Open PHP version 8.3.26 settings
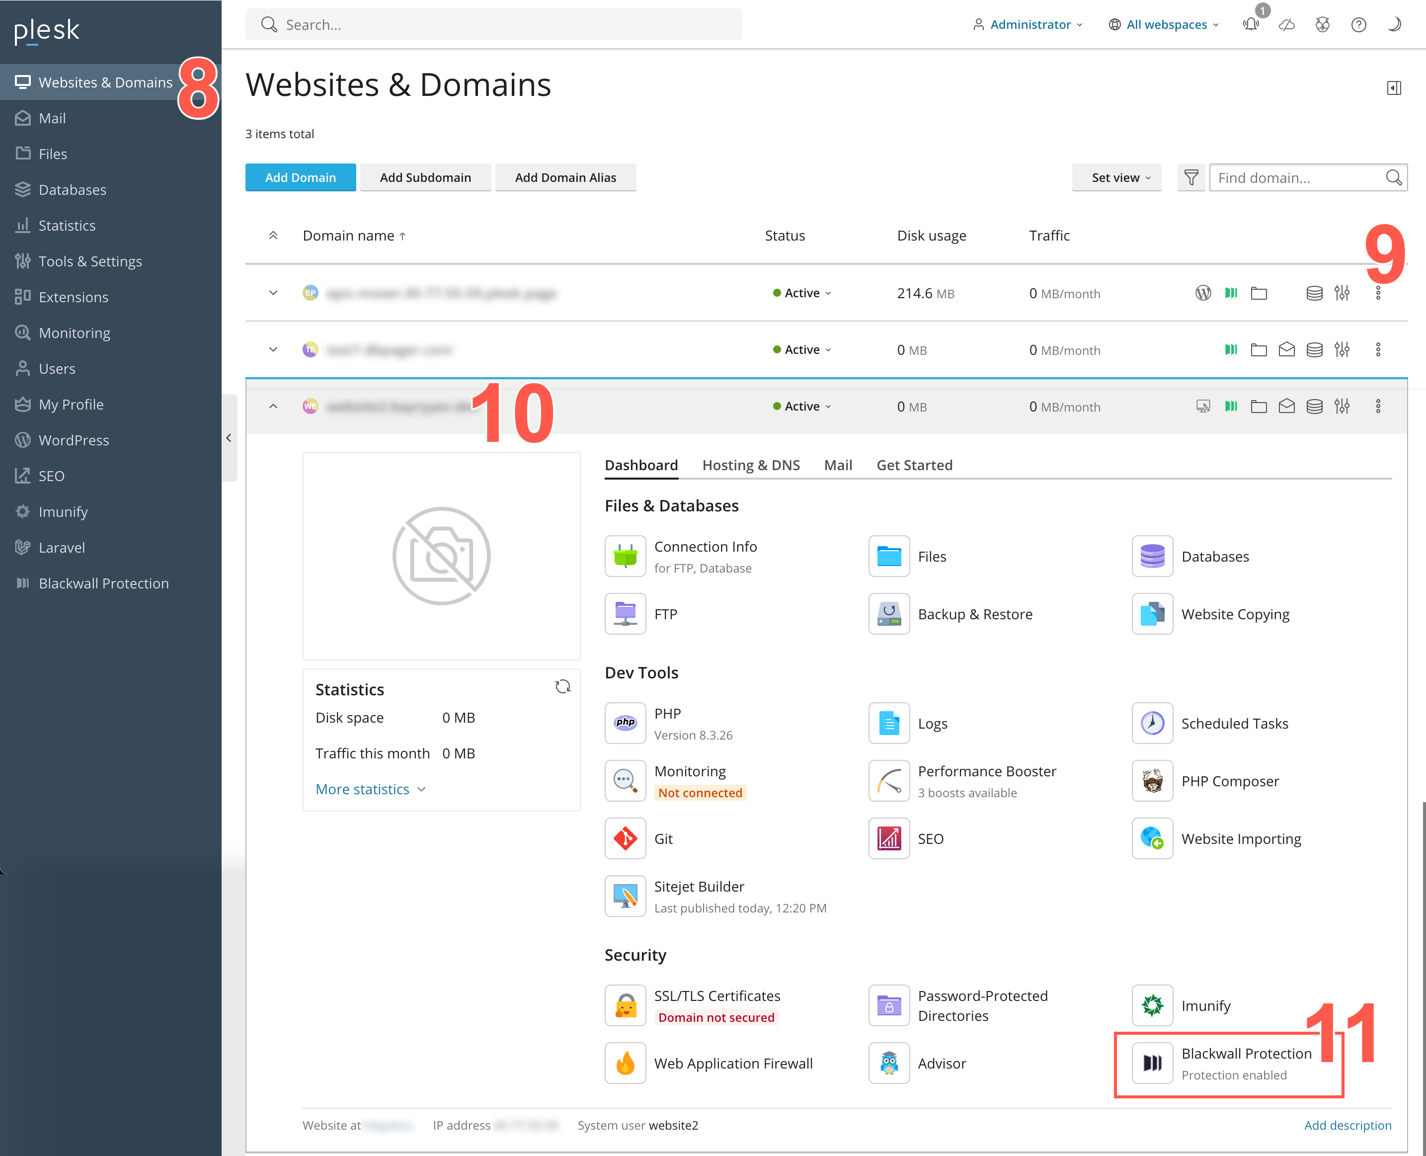The width and height of the screenshot is (1426, 1156). (x=669, y=723)
